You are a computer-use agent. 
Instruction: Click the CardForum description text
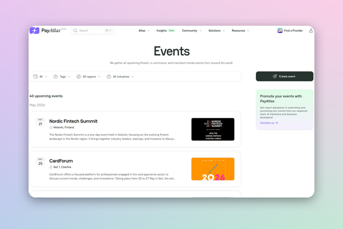tap(112, 176)
